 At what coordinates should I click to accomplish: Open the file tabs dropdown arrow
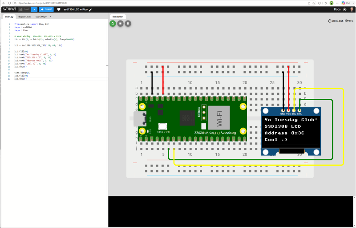pyautogui.click(x=51, y=16)
